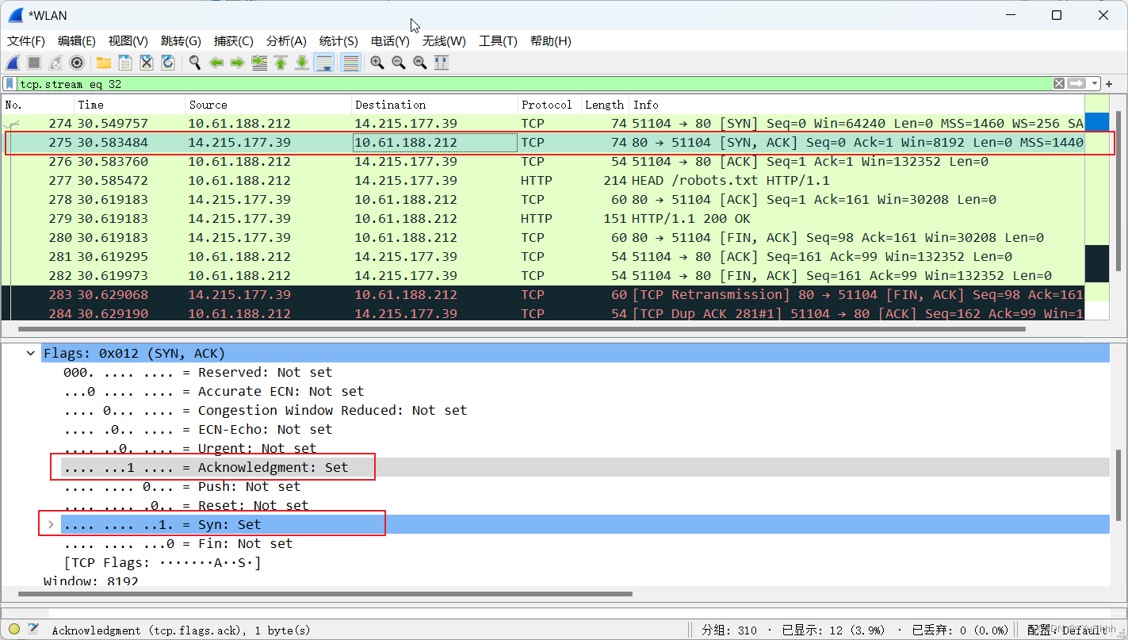Go back to previous packet arrow
Viewport: 1128px width, 640px height.
point(216,63)
